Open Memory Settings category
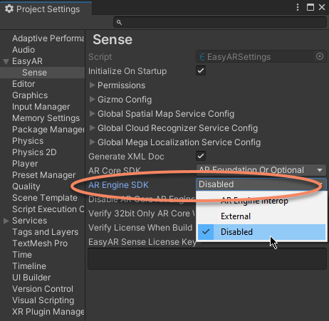 coord(46,118)
